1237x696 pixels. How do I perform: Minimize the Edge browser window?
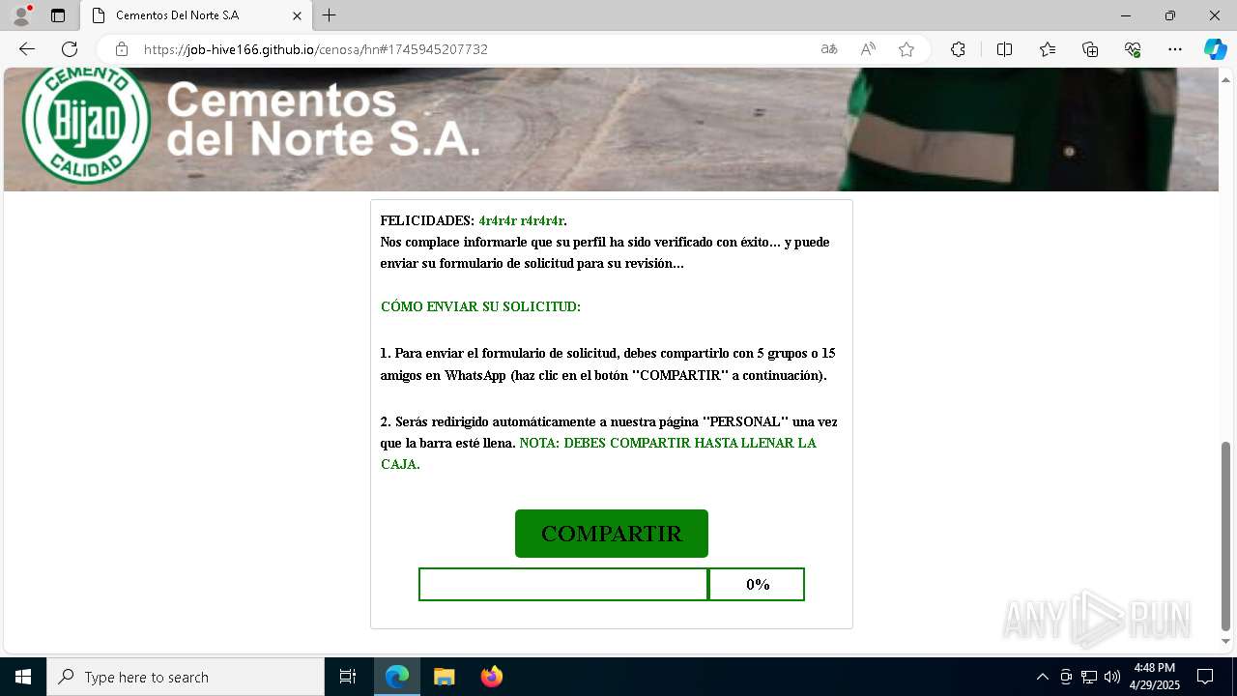pyautogui.click(x=1126, y=15)
